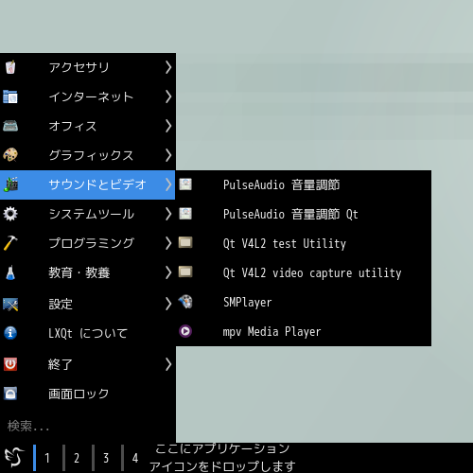Expand the 設定 submenu chevron
Viewport: 473px width, 473px height.
click(x=168, y=304)
